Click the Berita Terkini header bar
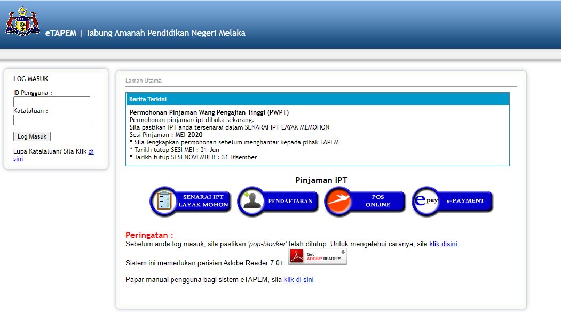The image size is (561, 322). [x=318, y=99]
